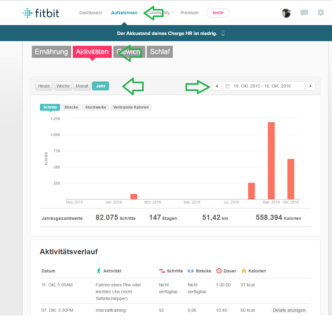The image size is (332, 334).
Task: Open the user profile avatar
Action: coord(286,13)
